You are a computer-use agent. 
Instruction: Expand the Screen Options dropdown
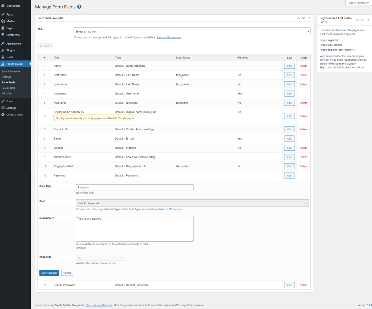point(358,3)
